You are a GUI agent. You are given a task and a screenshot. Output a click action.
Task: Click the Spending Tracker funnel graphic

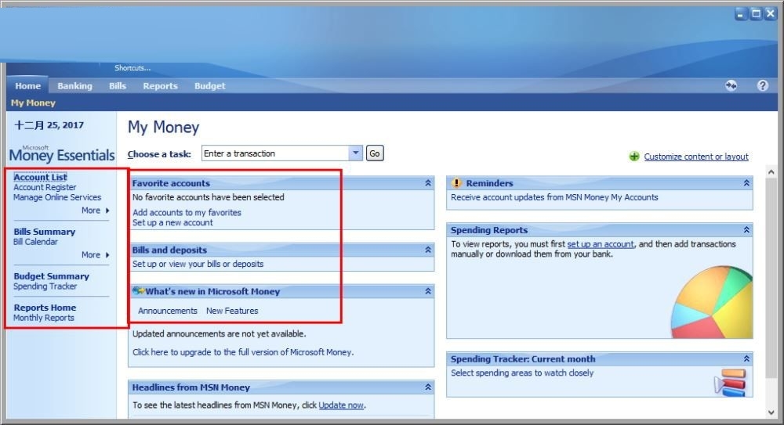tap(730, 383)
